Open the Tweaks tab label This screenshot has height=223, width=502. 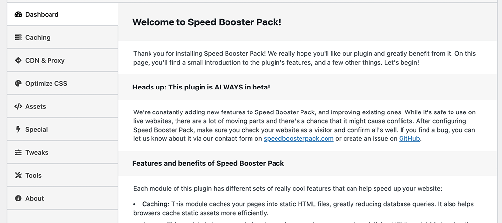click(37, 153)
